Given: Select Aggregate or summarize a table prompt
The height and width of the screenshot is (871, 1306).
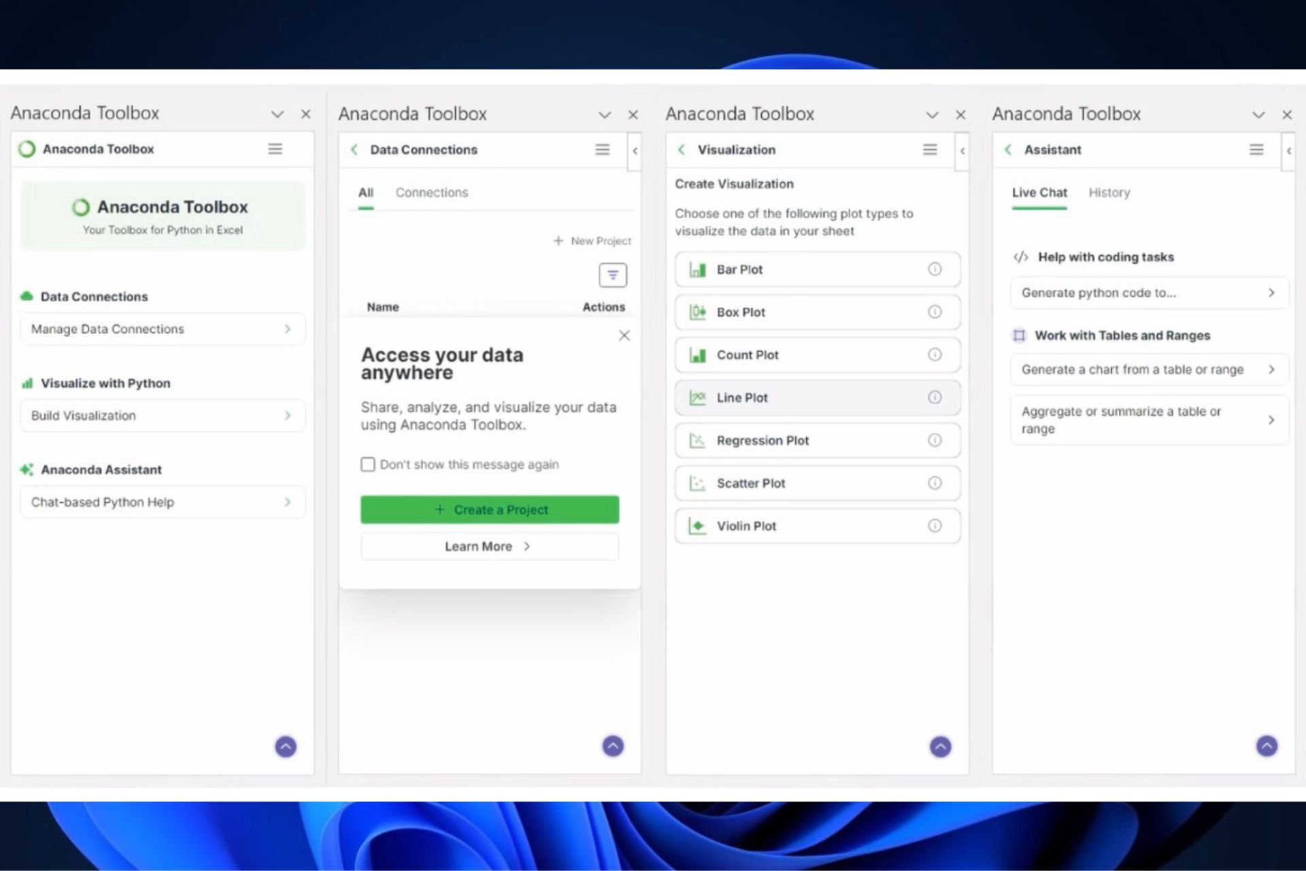Looking at the screenshot, I should [1149, 420].
